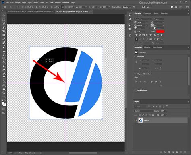This screenshot has height=155, width=191.
Task: Select the Move tool
Action: [4, 16]
